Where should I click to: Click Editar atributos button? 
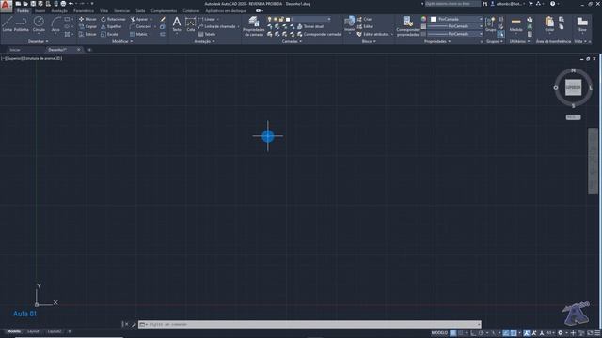tap(372, 34)
